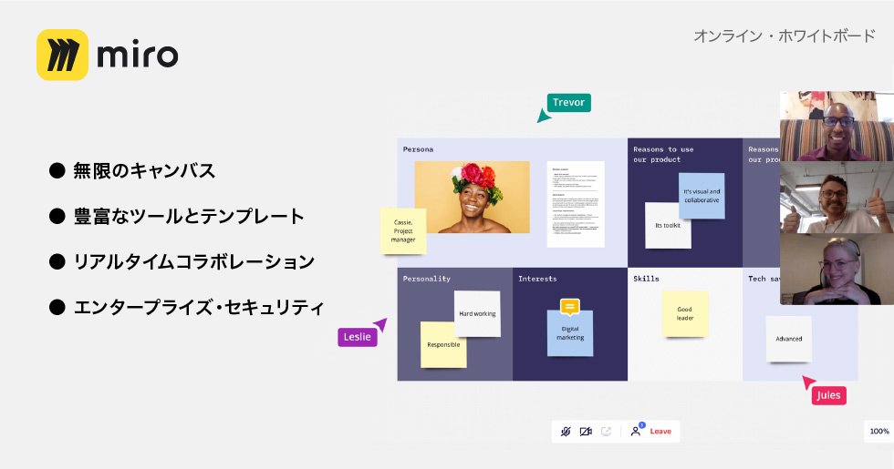Open the white document in Persona frame

point(576,204)
